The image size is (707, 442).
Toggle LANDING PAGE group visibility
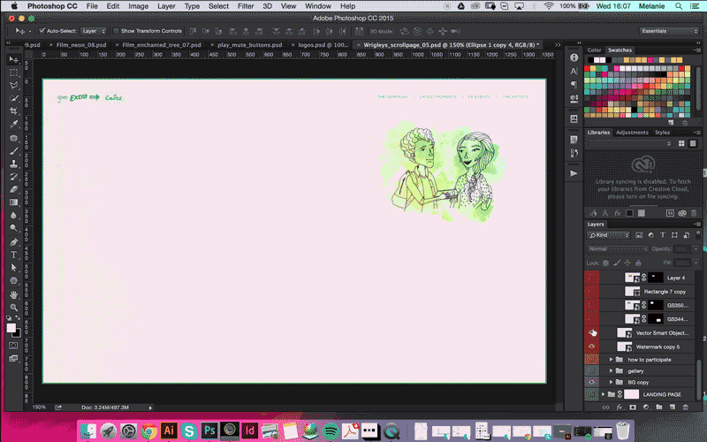pyautogui.click(x=591, y=394)
